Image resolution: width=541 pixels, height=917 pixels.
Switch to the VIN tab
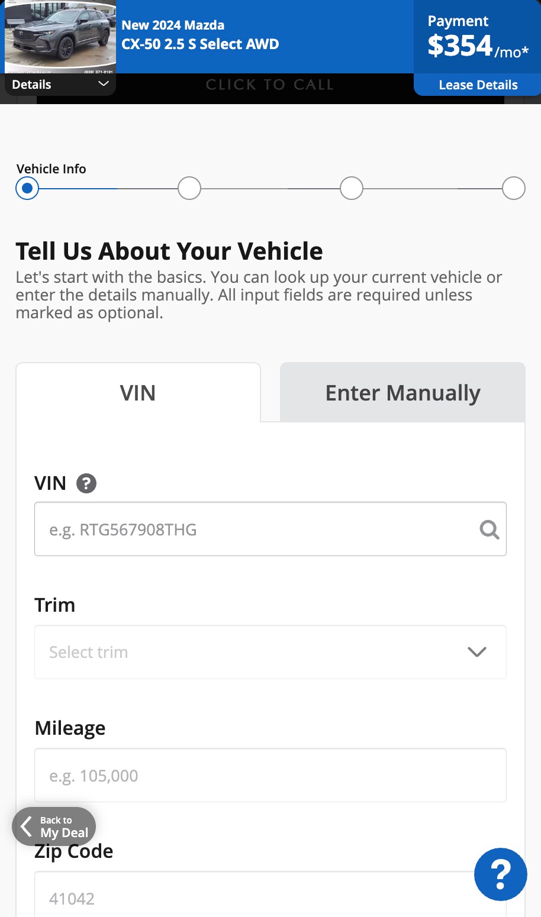(x=138, y=393)
